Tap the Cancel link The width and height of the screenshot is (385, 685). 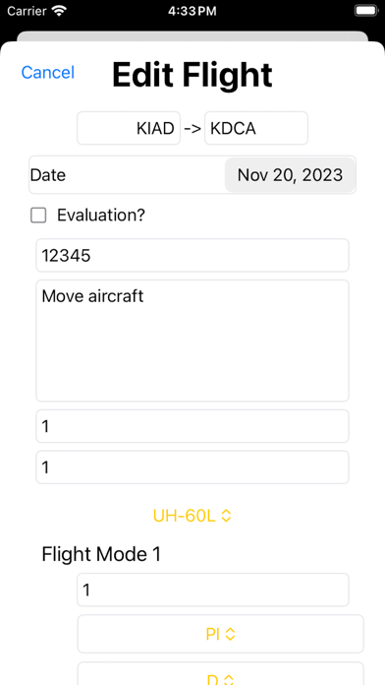48,72
